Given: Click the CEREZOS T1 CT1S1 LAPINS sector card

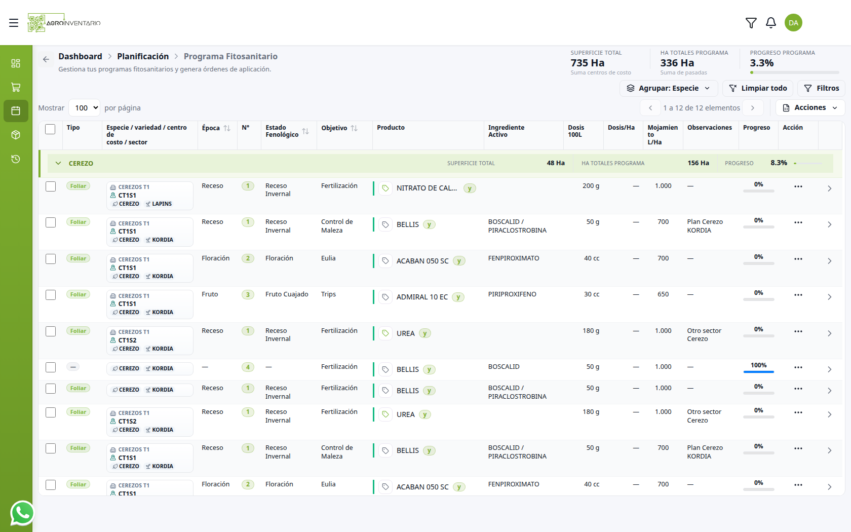Looking at the screenshot, I should click(x=149, y=196).
